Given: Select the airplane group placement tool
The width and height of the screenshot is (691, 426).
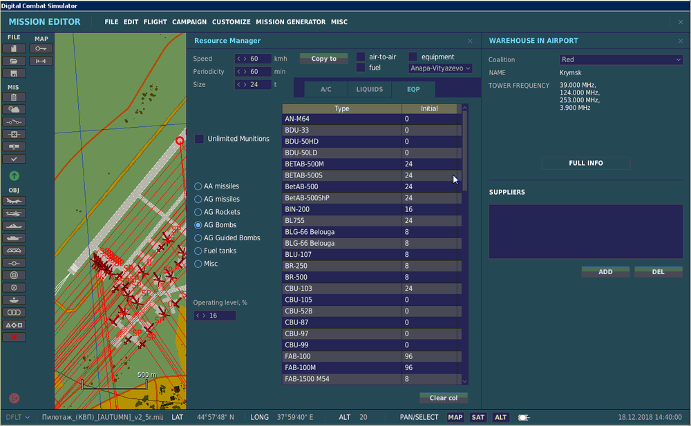Looking at the screenshot, I should point(14,200).
